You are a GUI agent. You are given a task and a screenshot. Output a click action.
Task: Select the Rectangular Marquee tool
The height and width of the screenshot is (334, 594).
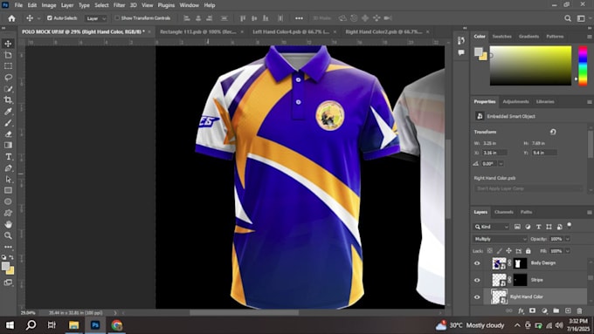click(8, 65)
